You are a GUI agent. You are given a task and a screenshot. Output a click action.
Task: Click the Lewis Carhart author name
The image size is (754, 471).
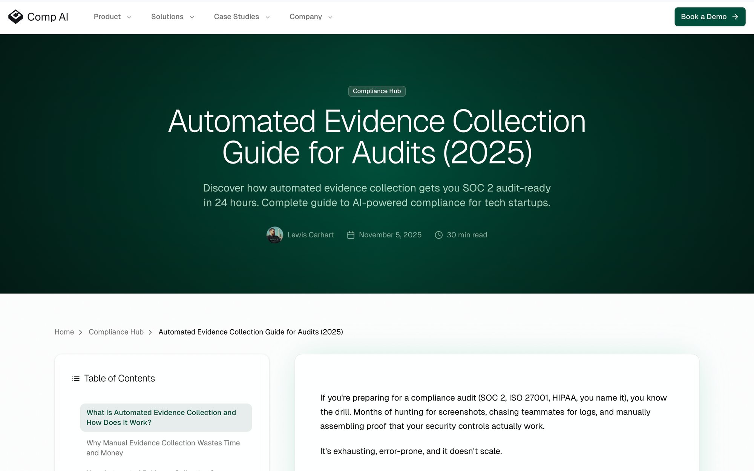click(310, 234)
